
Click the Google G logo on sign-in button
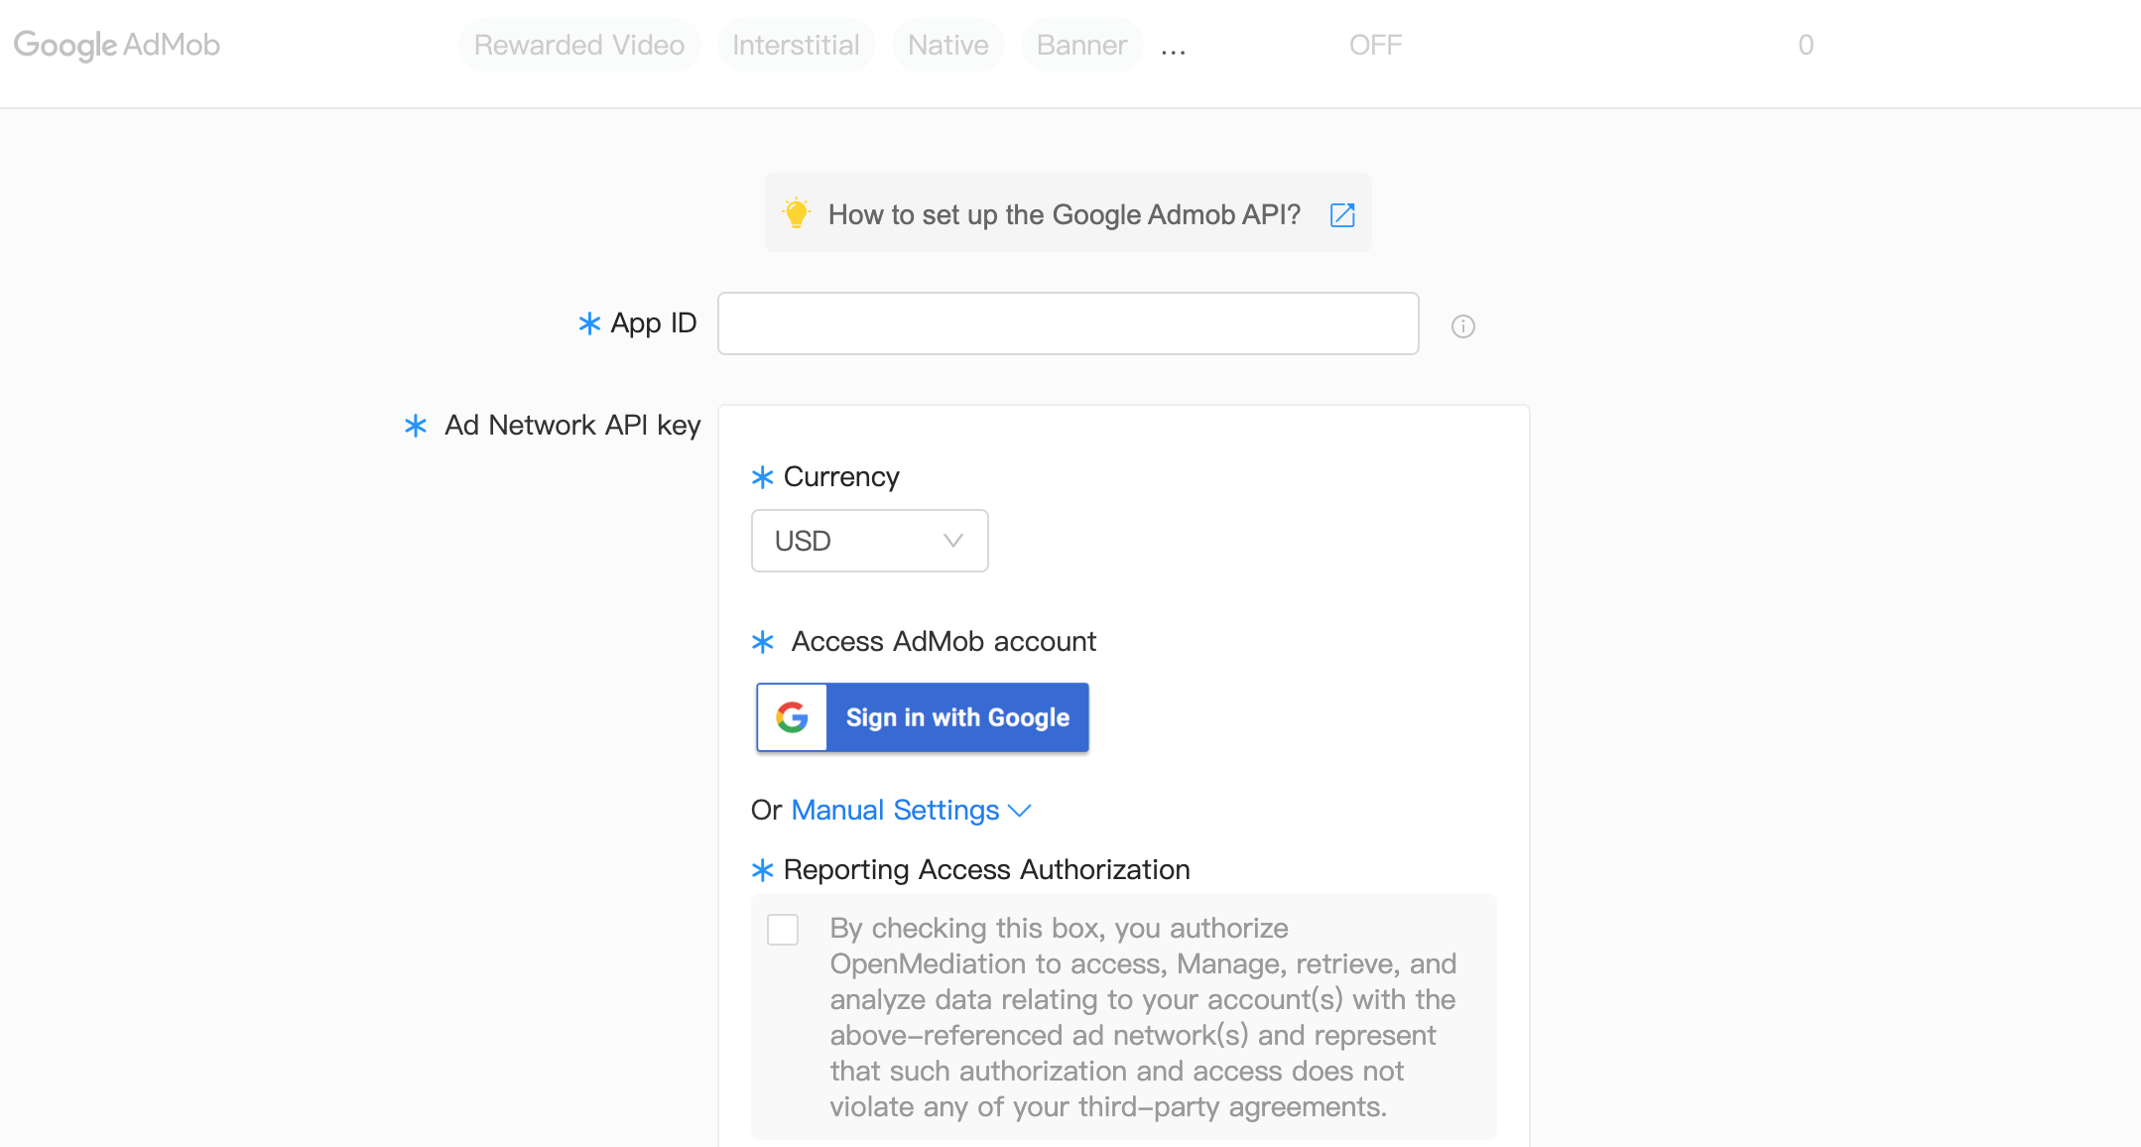792,716
